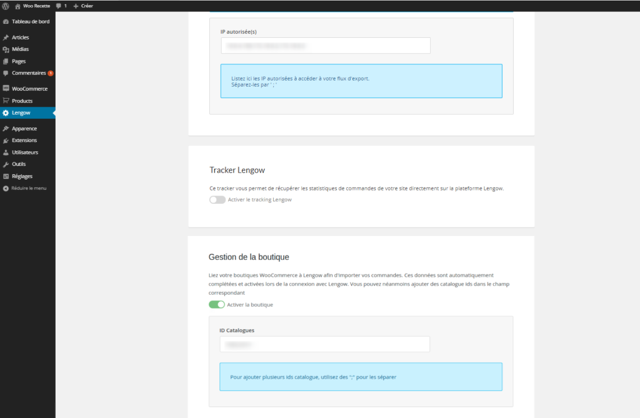Click the Outils wrench icon
The height and width of the screenshot is (418, 640).
[x=6, y=164]
